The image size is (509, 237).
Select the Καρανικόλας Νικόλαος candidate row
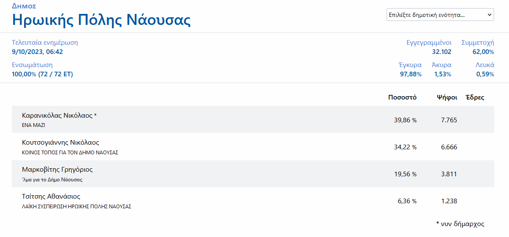coord(59,116)
